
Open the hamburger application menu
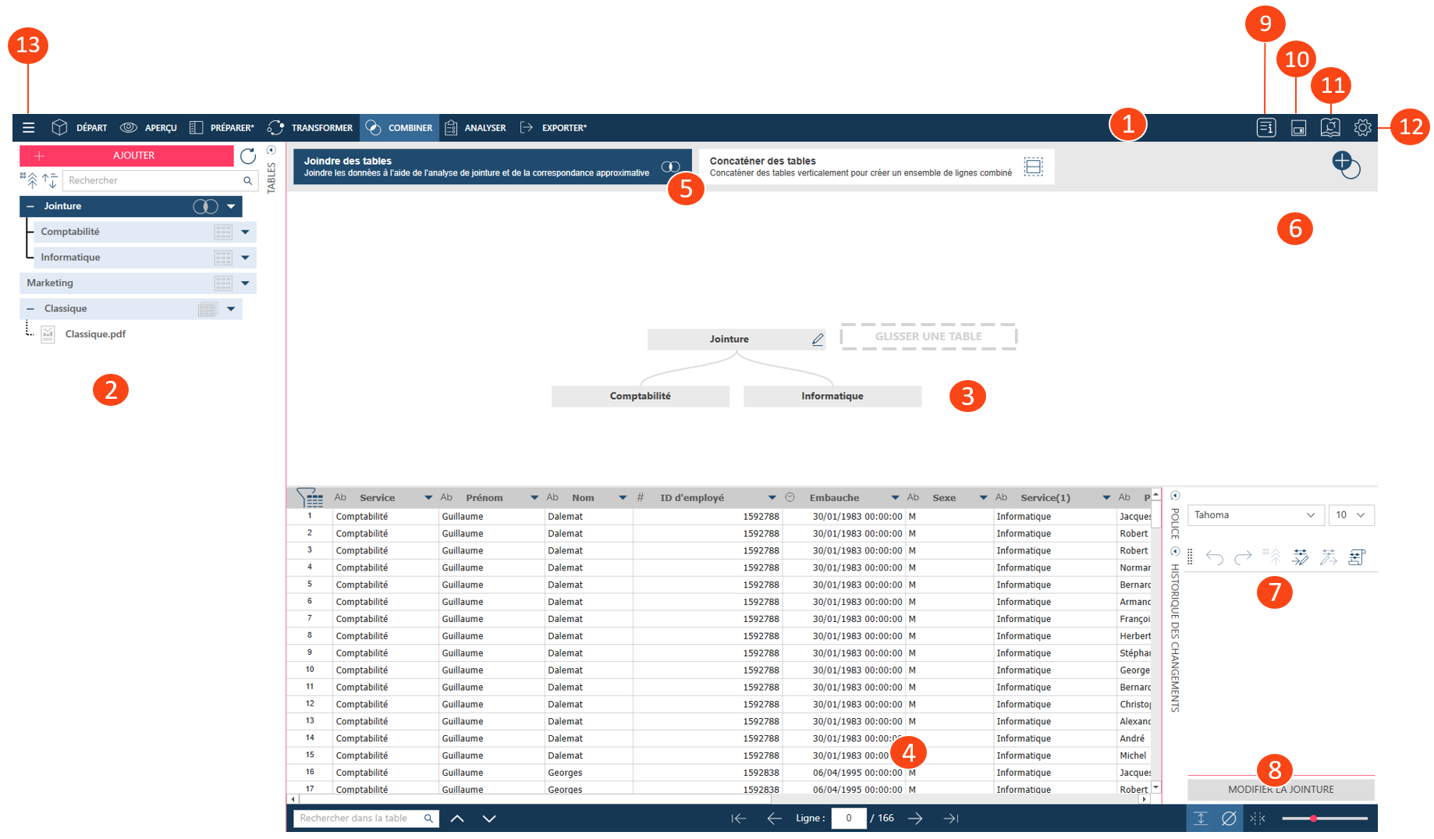tap(29, 127)
